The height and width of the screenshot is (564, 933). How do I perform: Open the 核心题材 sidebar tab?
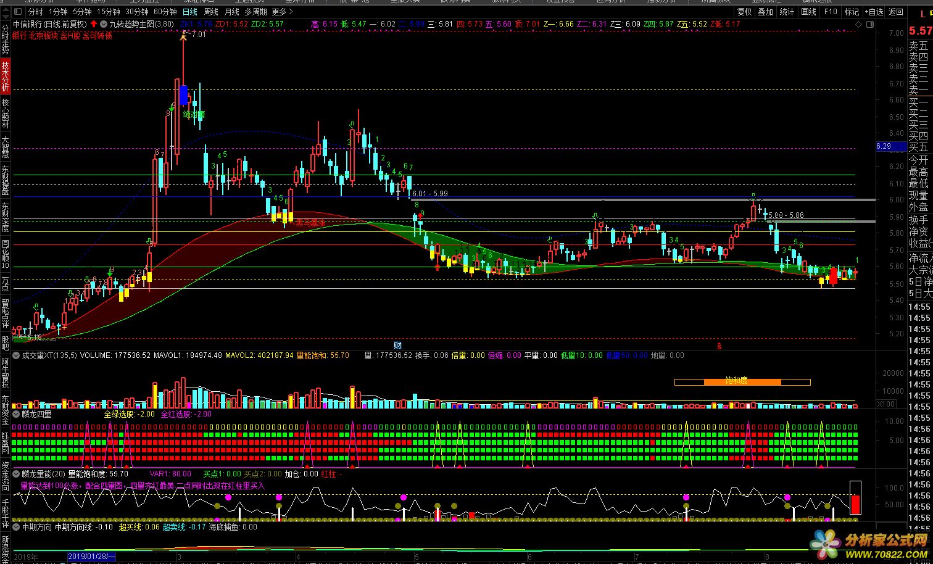click(6, 114)
